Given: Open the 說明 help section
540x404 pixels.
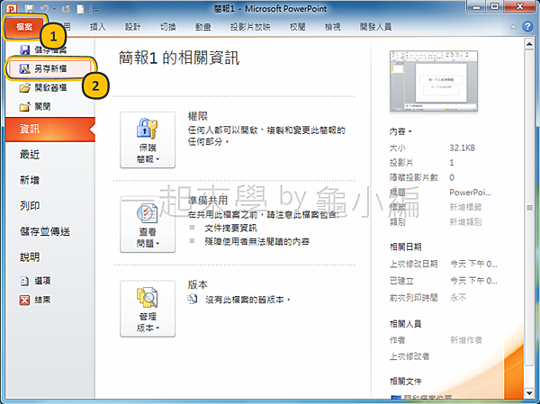Looking at the screenshot, I should point(30,257).
